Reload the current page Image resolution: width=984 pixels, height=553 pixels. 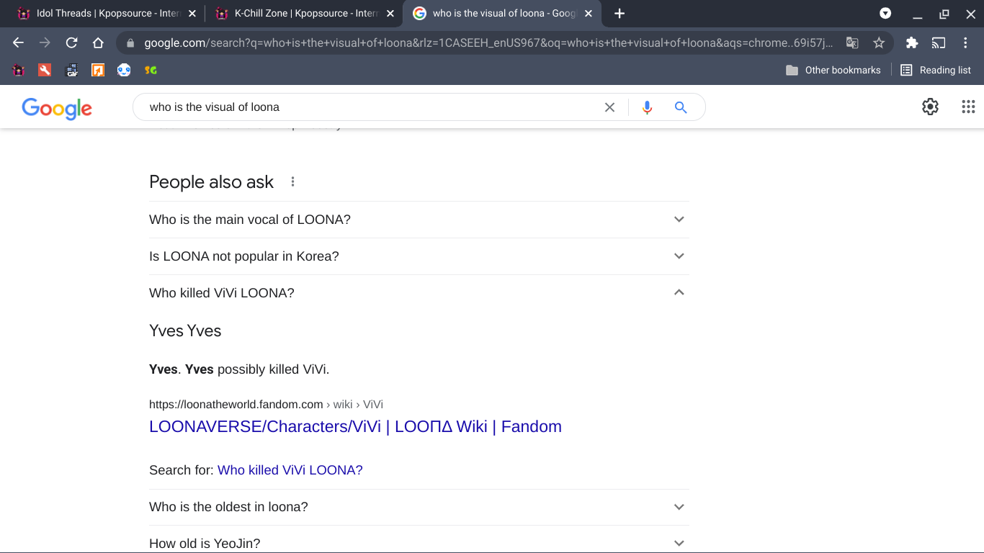click(71, 43)
